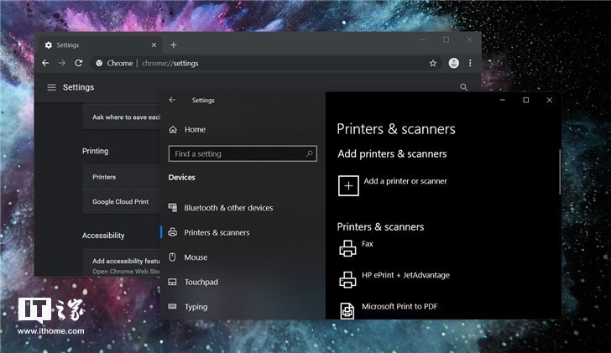611x353 pixels.
Task: Click the plus icon to add a printer
Action: coord(348,185)
